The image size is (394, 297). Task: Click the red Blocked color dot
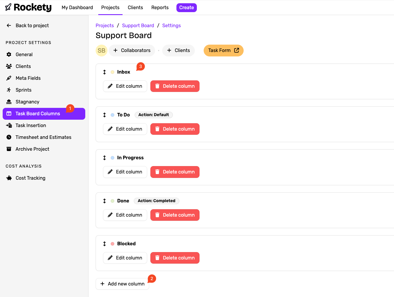click(x=112, y=244)
